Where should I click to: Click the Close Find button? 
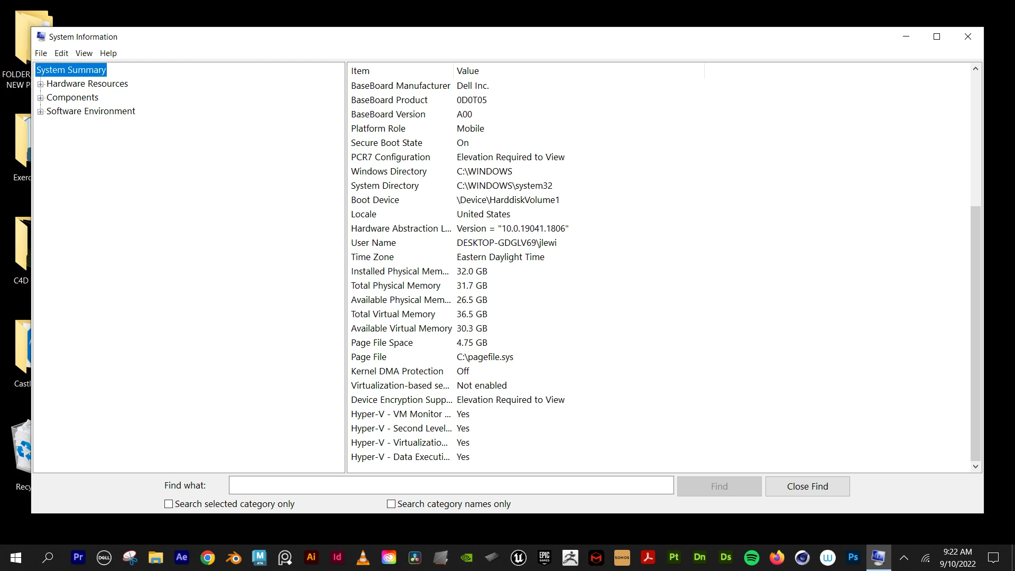tap(807, 486)
